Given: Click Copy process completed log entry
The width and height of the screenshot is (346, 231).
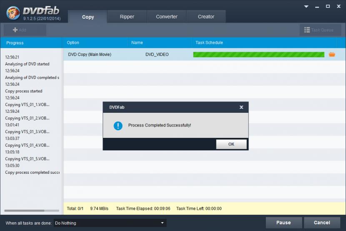Looking at the screenshot, I should coord(32,173).
